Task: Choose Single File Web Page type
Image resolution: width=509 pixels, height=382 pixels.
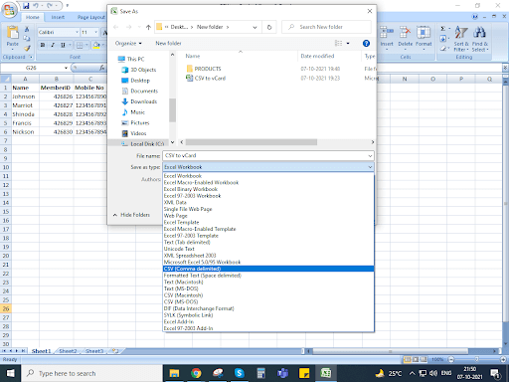Action: point(268,209)
